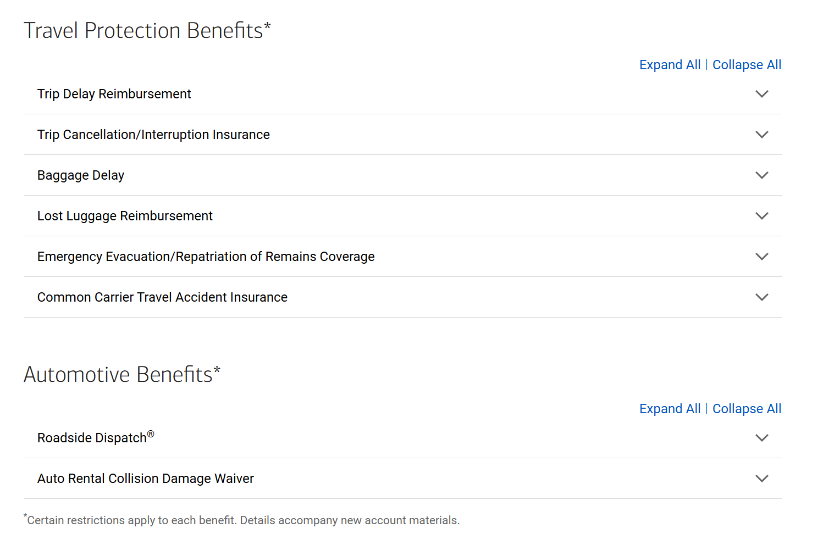Viewport: 823px width, 550px height.
Task: Open Emergency Evacuation/Repatriation of Remains Coverage title
Action: (x=206, y=257)
